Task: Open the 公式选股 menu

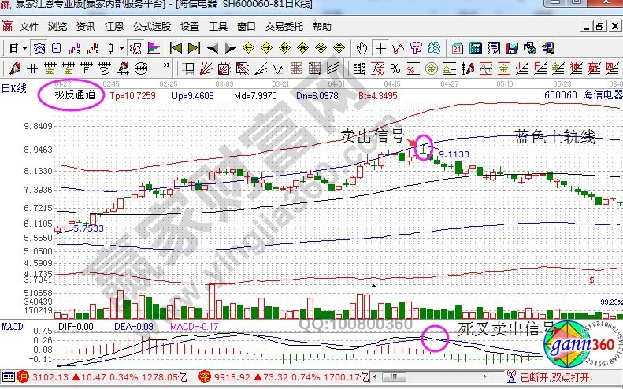Action: pos(152,26)
